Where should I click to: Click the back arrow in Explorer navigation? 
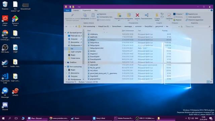click(x=67, y=27)
